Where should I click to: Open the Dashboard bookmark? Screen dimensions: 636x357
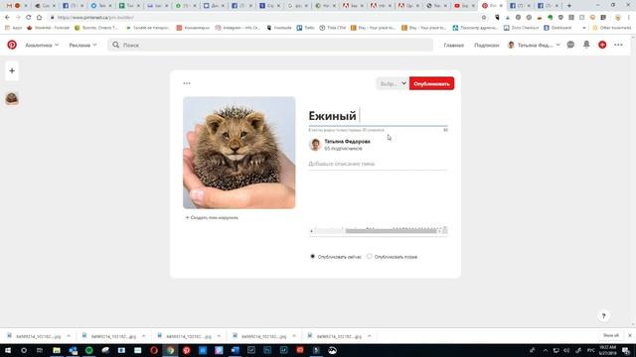tap(557, 28)
